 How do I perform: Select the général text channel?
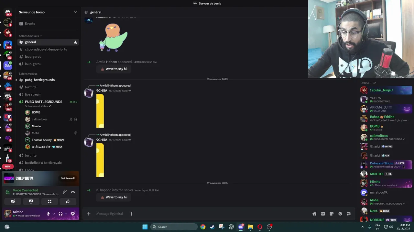click(x=48, y=42)
